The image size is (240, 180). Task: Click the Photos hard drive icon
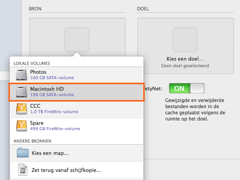coord(22,75)
